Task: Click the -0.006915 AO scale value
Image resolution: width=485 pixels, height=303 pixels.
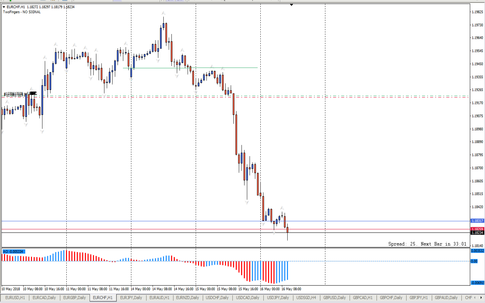Action: click(477, 283)
